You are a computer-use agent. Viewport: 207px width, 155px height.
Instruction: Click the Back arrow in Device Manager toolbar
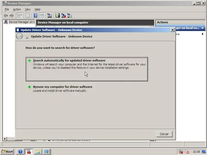coord(5,16)
